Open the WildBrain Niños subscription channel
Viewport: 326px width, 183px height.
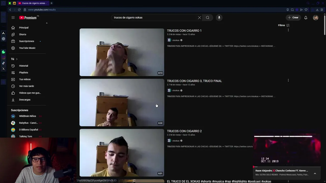(x=28, y=116)
